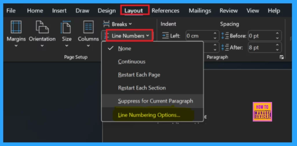
Task: Open Line Numbering Options dialog
Action: tap(153, 115)
